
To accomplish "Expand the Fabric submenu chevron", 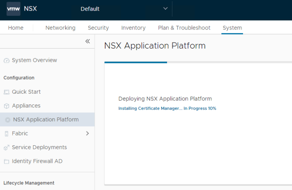I will (87, 133).
